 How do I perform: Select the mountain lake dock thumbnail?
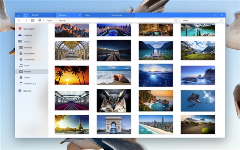tap(156, 50)
